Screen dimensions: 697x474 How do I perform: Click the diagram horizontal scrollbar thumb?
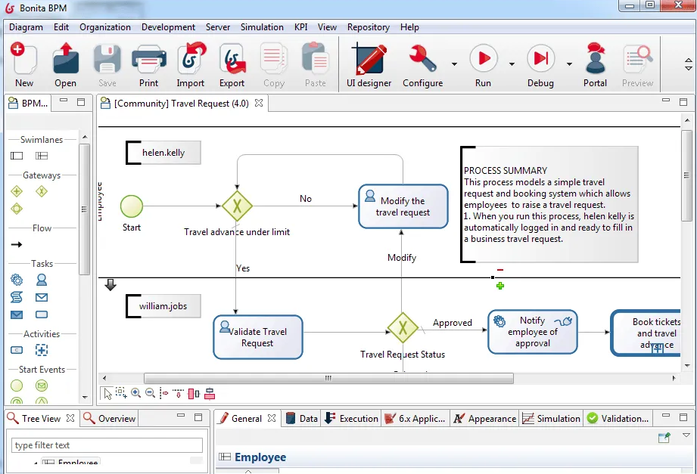(x=328, y=379)
